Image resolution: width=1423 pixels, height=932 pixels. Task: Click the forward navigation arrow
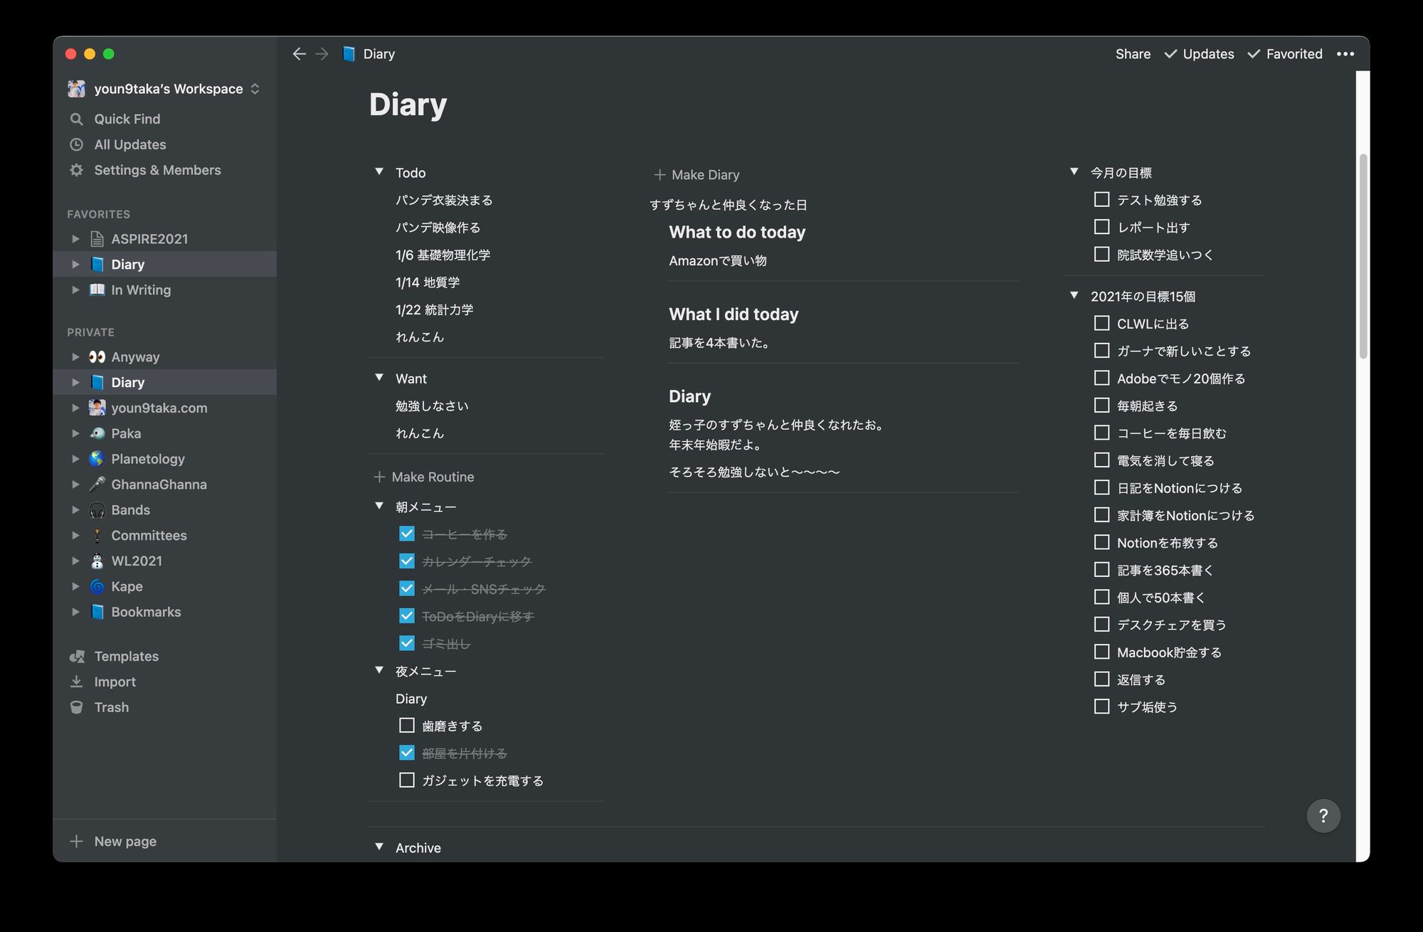322,54
